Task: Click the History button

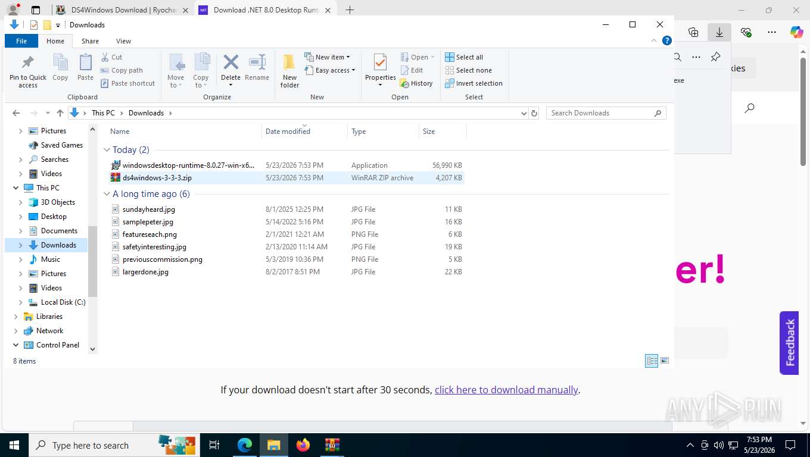Action: (416, 83)
